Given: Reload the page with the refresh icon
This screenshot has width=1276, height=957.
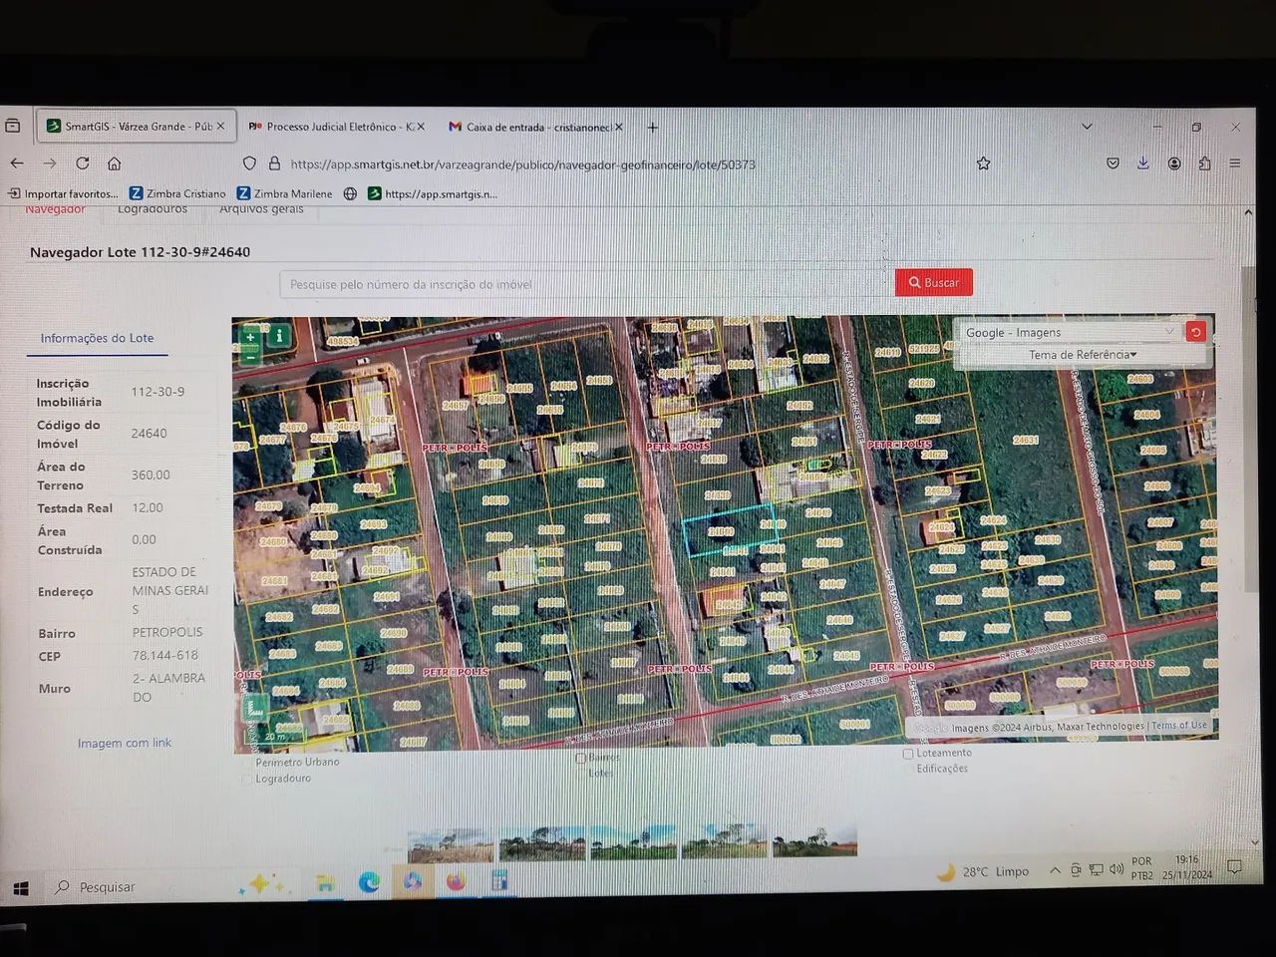Looking at the screenshot, I should (83, 162).
